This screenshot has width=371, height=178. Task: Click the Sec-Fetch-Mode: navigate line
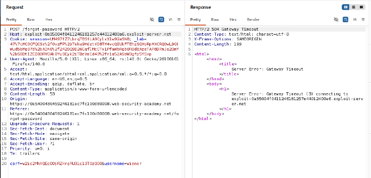tap(39, 133)
